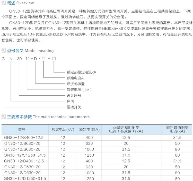The image size is (193, 181).
Task: Click the arrow icon beside 主要技术参数 heading
Action: (4, 117)
